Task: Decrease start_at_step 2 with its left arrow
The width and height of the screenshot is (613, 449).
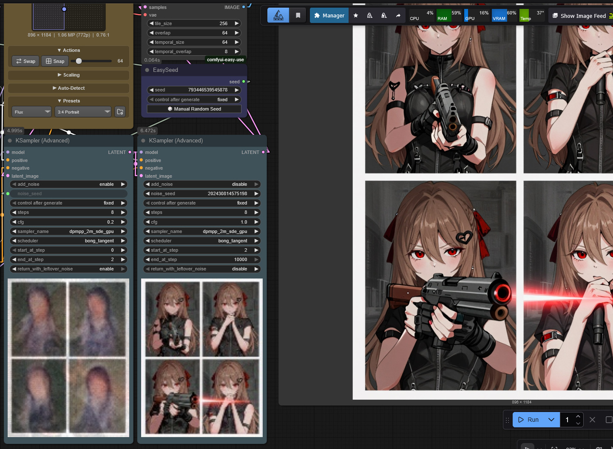Action: (x=148, y=250)
